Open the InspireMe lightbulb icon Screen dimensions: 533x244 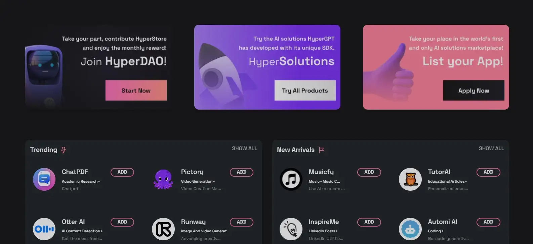coord(291,229)
